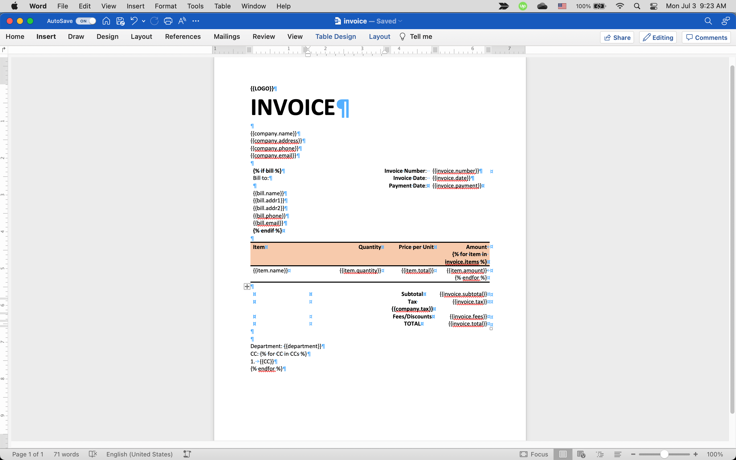Click the zoom slider handle
This screenshot has width=736, height=460.
[x=664, y=454]
